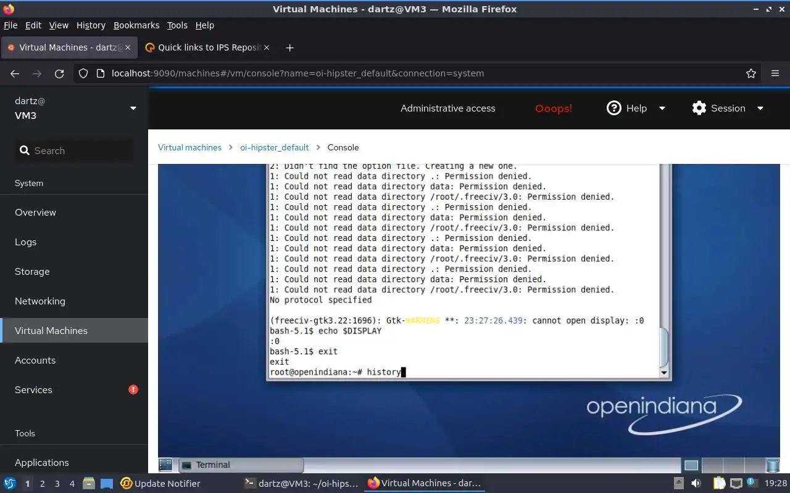The image size is (790, 493).
Task: Open a new Firefox tab
Action: pos(289,47)
